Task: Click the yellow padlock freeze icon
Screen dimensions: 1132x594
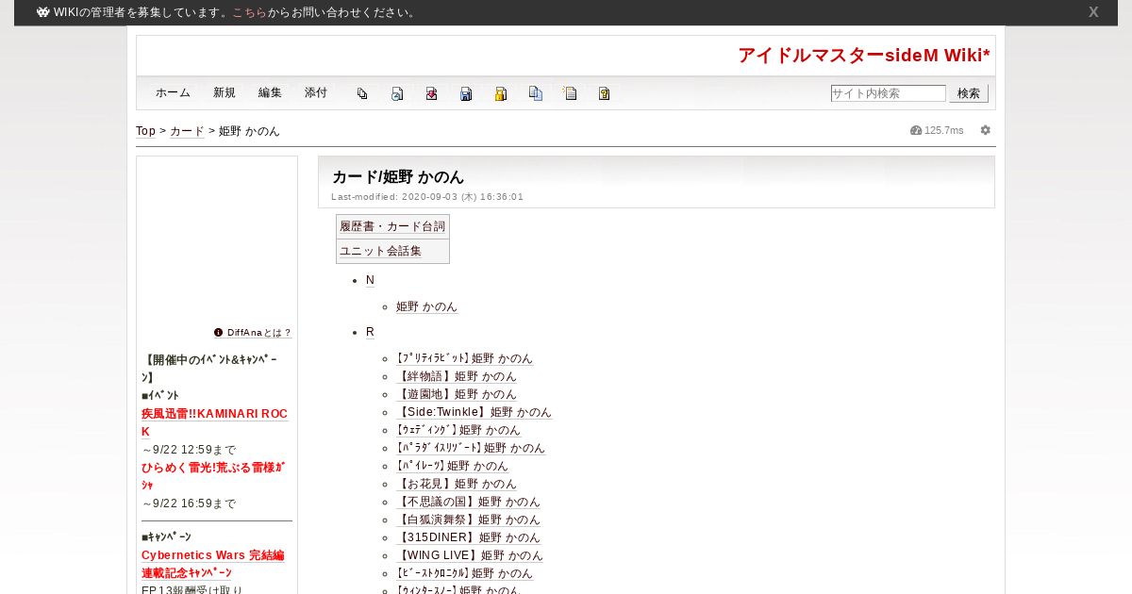Action: (501, 93)
